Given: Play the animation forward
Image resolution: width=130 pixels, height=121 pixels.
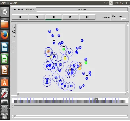Looking at the screenshot, I should point(70,17).
